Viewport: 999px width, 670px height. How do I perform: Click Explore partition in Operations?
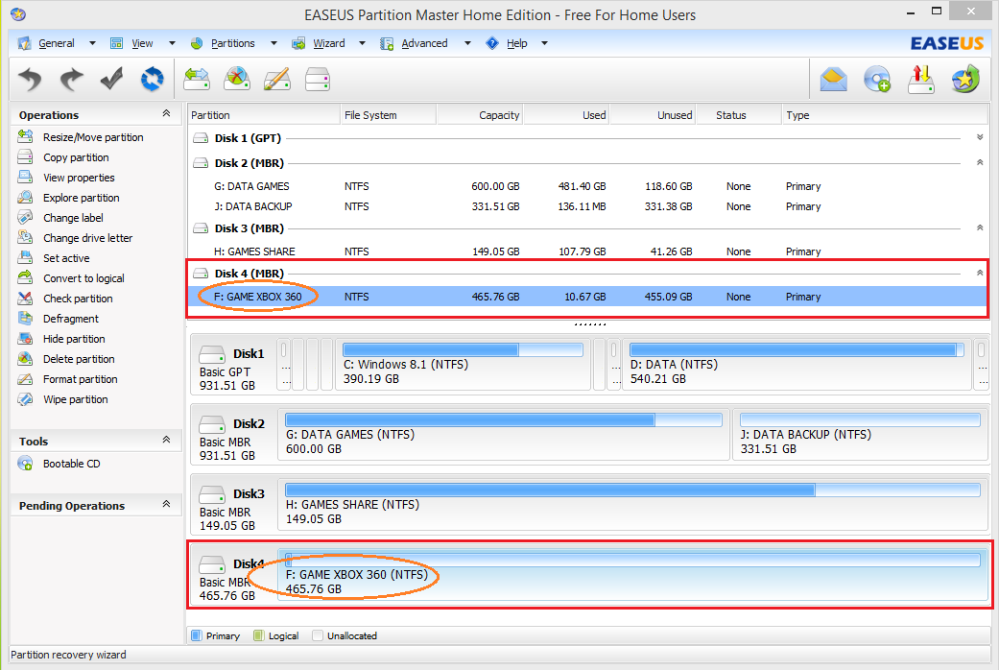tap(81, 198)
